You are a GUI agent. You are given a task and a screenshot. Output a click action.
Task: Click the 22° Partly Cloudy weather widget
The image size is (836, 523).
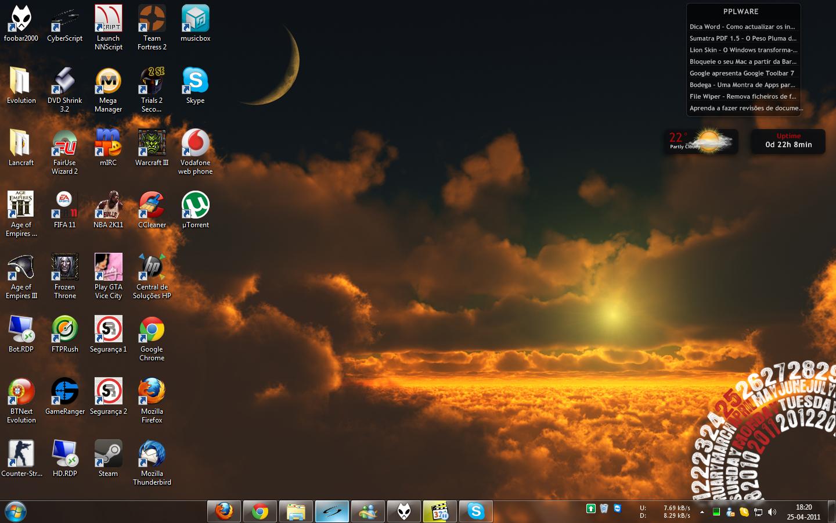pos(701,141)
